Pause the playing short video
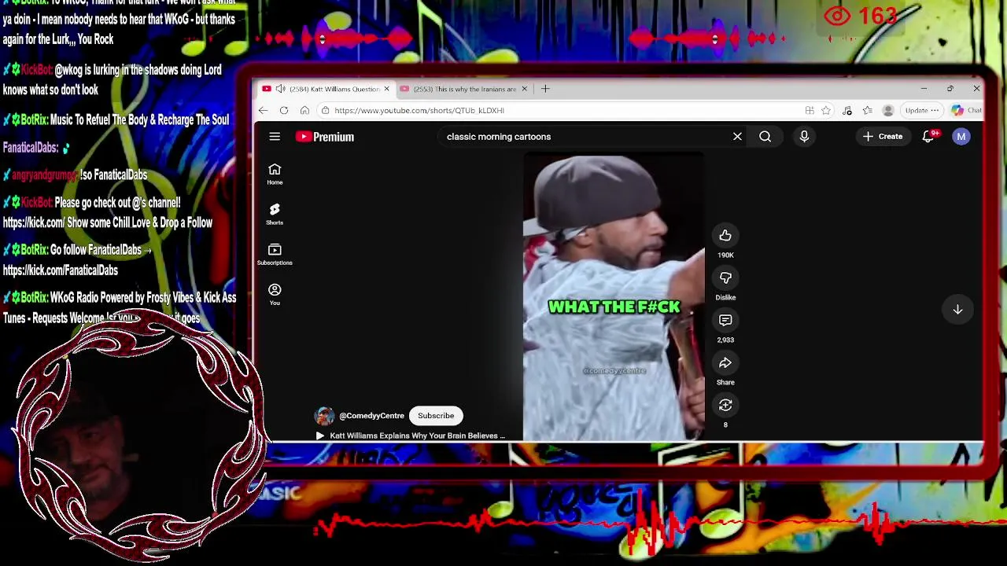Screen dimensions: 1007x566 [614, 296]
